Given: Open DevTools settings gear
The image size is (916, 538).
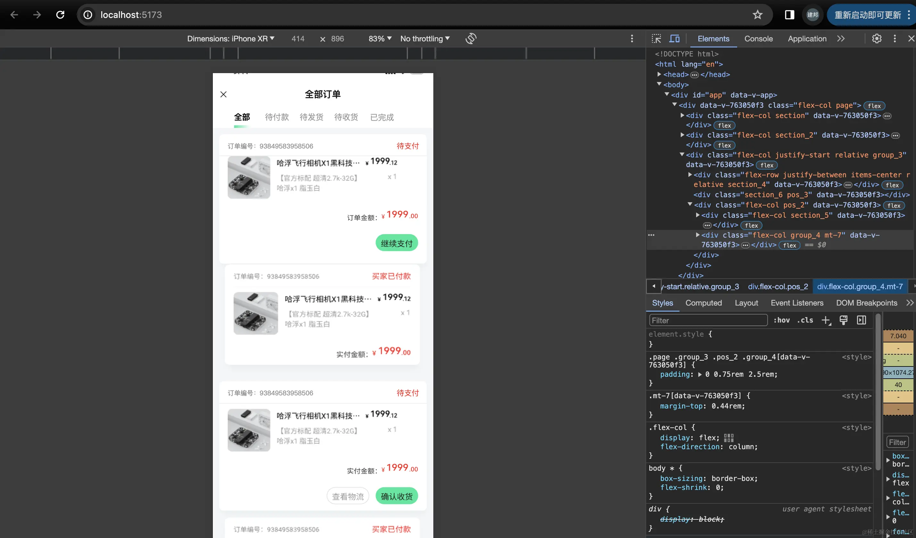Looking at the screenshot, I should coord(876,38).
